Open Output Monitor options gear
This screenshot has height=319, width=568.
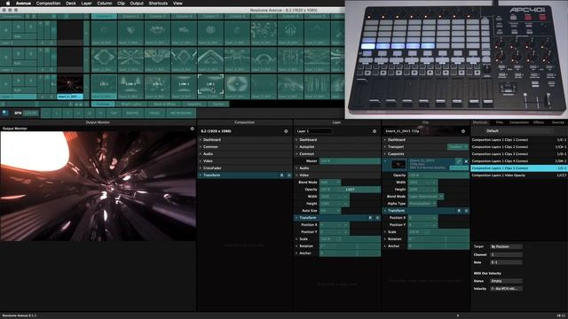pyautogui.click(x=193, y=128)
